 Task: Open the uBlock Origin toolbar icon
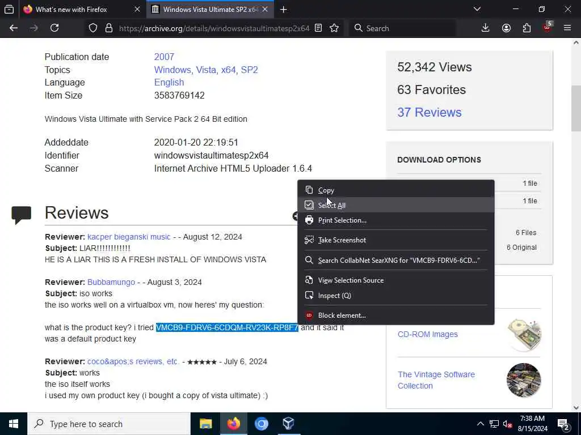pos(548,28)
